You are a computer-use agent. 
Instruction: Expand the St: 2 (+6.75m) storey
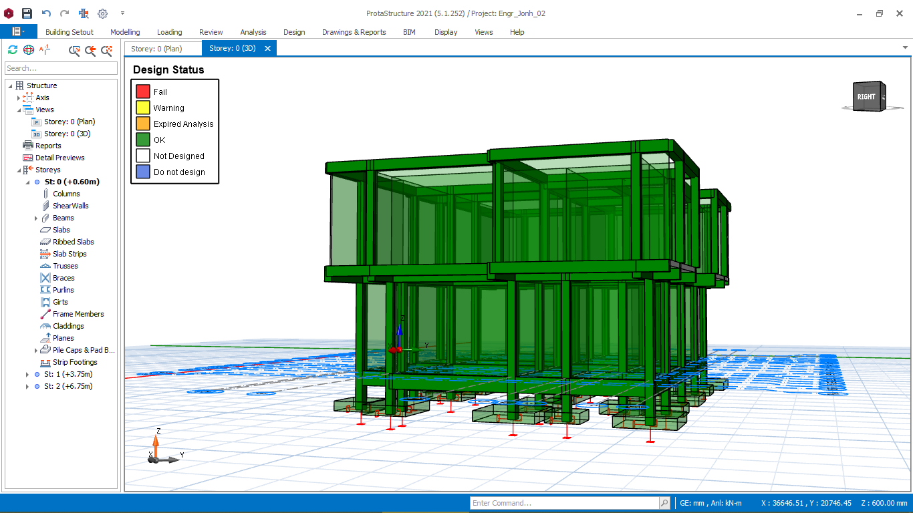click(x=27, y=386)
